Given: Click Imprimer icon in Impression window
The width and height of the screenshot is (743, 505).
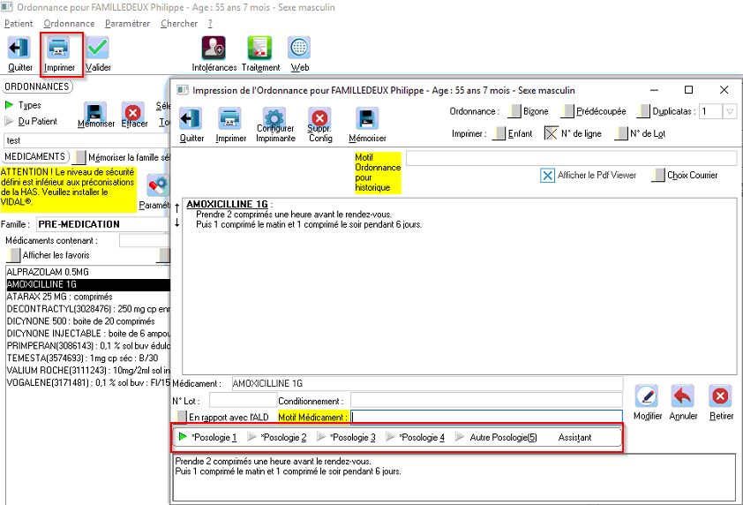Looking at the screenshot, I should point(229,118).
